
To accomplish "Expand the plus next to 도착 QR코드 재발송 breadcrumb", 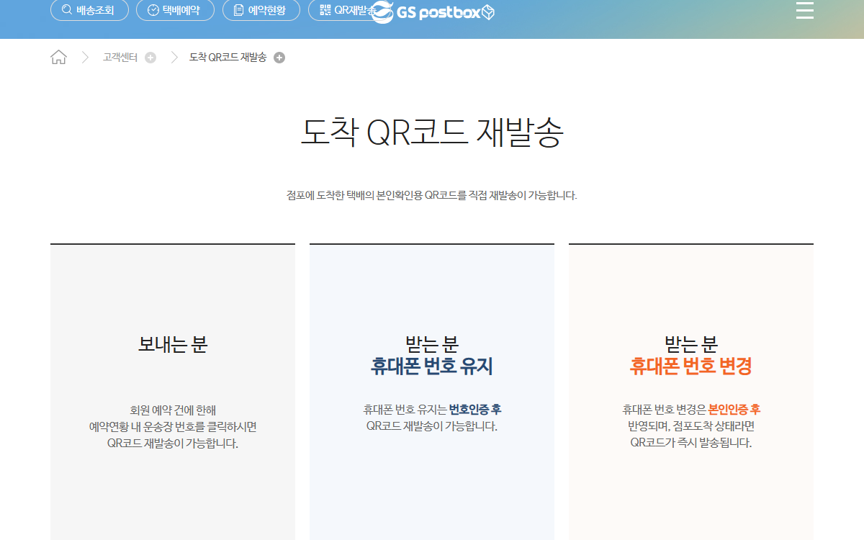I will (x=279, y=58).
